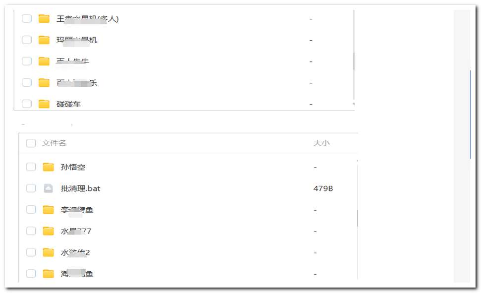
Task: Click folder icon of entry ending 777
Action: tap(48, 231)
